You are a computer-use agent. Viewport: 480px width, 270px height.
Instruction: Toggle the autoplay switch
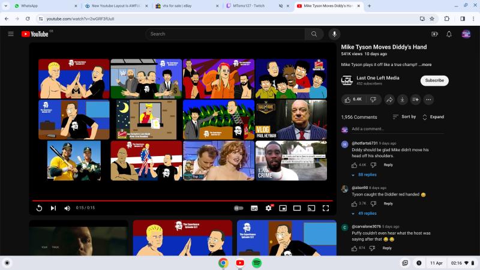point(239,208)
